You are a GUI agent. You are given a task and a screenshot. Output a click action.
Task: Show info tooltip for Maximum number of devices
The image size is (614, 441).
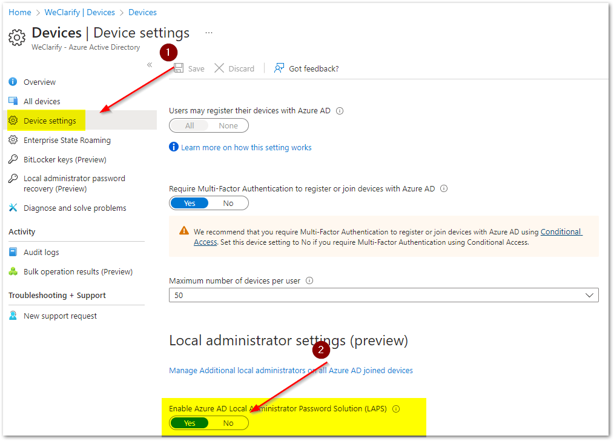coord(309,280)
